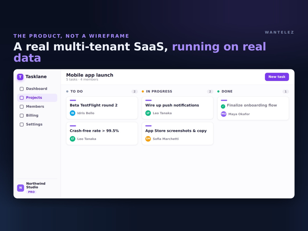Click the Members sidebar icon

(22, 107)
